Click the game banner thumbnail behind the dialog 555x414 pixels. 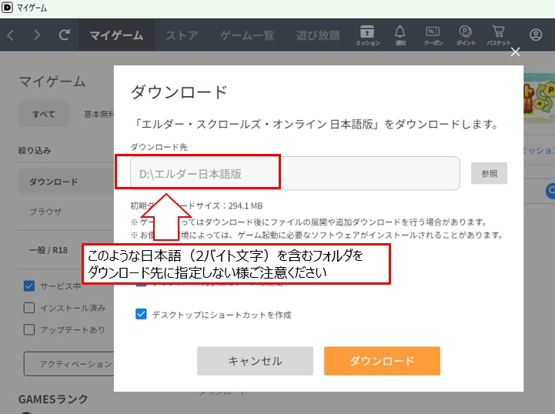click(539, 98)
